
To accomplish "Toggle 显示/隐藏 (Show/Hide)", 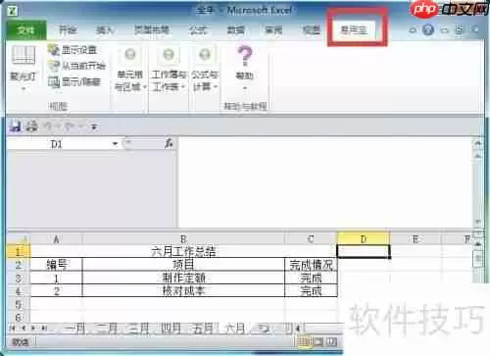I will click(x=74, y=81).
